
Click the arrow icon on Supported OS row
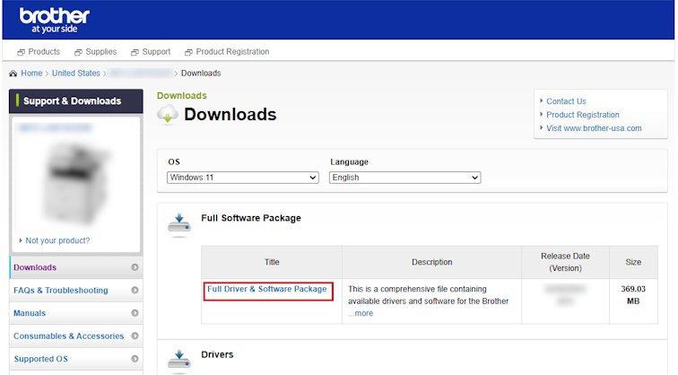click(x=135, y=359)
